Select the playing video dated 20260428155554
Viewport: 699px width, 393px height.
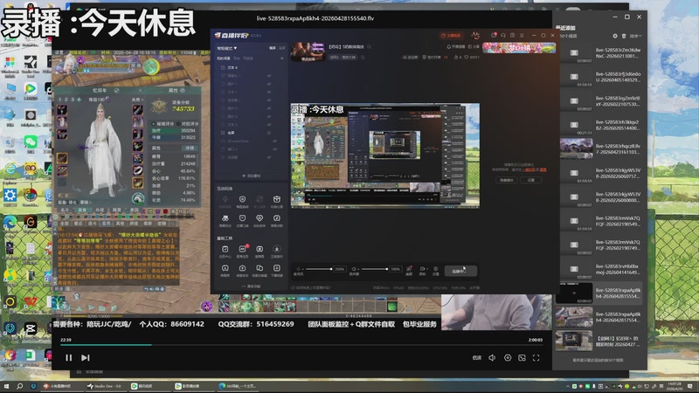(599, 293)
